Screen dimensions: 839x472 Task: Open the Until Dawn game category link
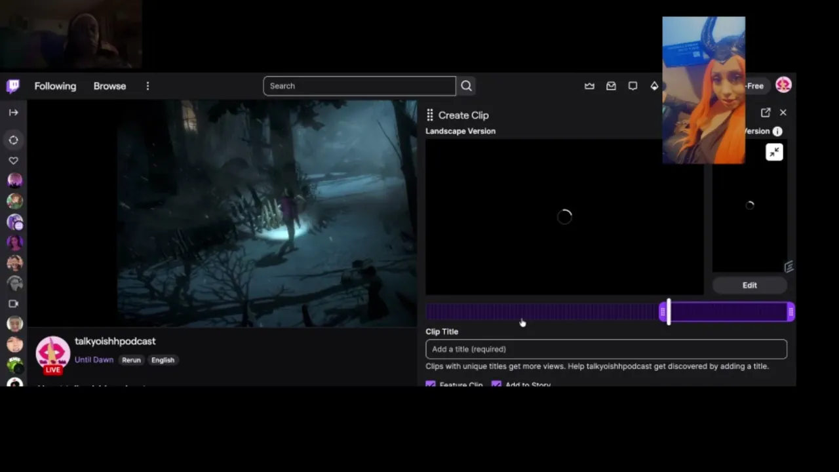click(94, 360)
